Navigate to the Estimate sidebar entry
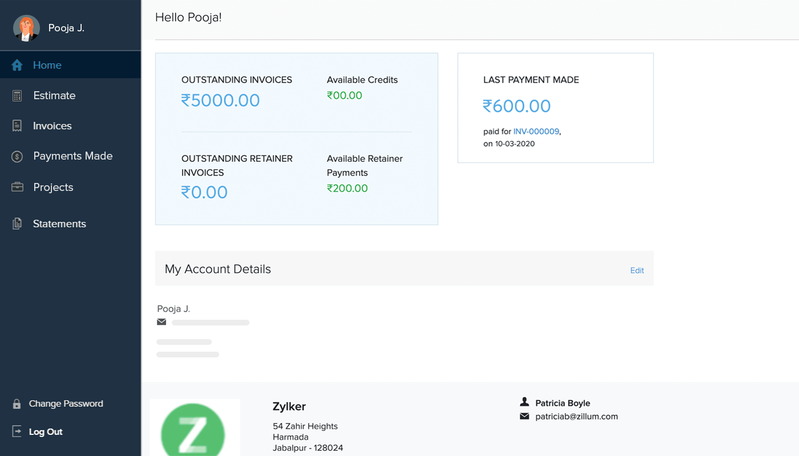Image resolution: width=799 pixels, height=456 pixels. tap(54, 95)
